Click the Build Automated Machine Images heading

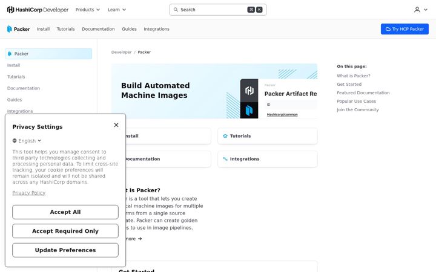point(156,91)
